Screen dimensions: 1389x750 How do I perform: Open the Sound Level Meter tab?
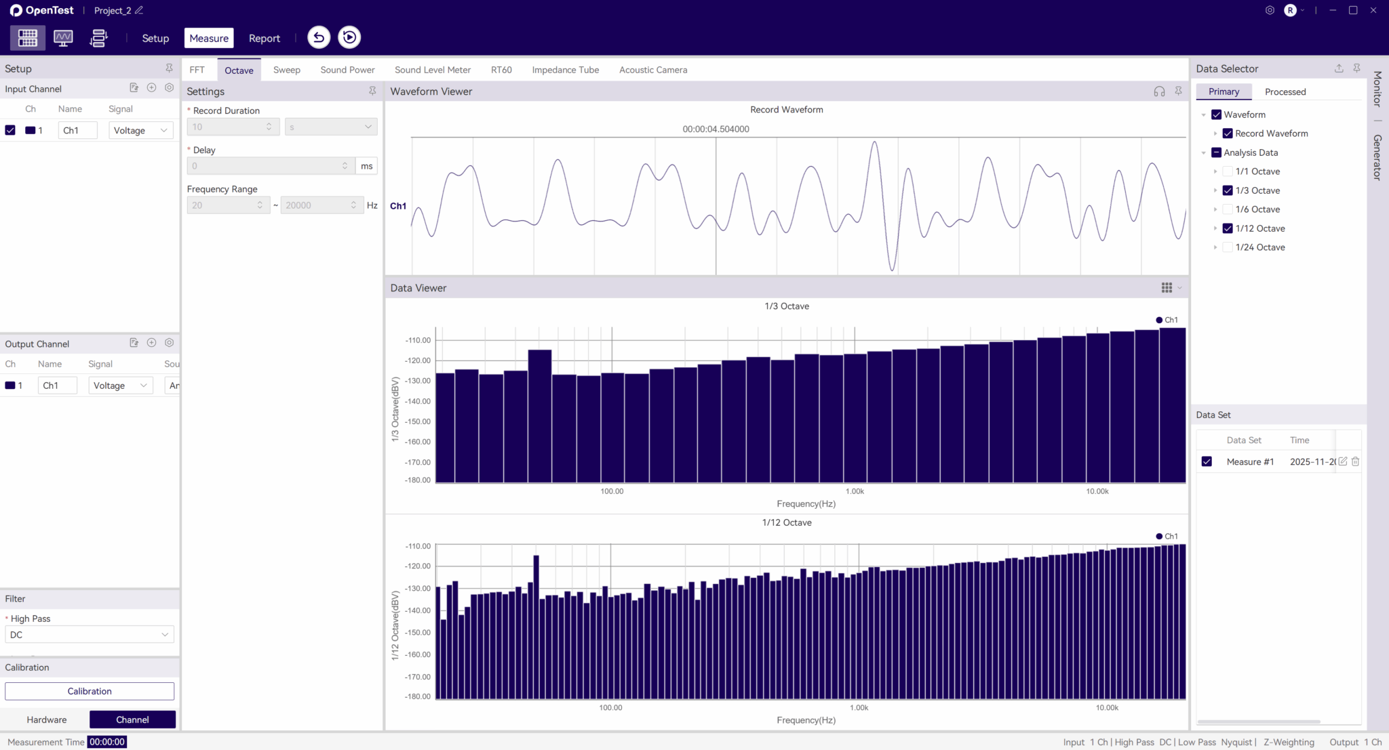433,69
